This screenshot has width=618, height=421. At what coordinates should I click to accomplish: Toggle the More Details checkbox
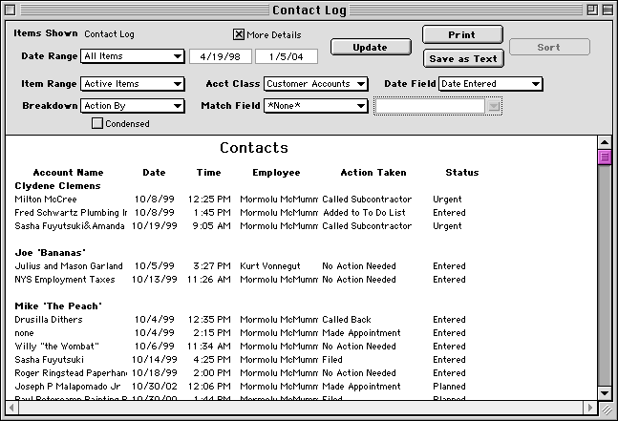pos(239,34)
